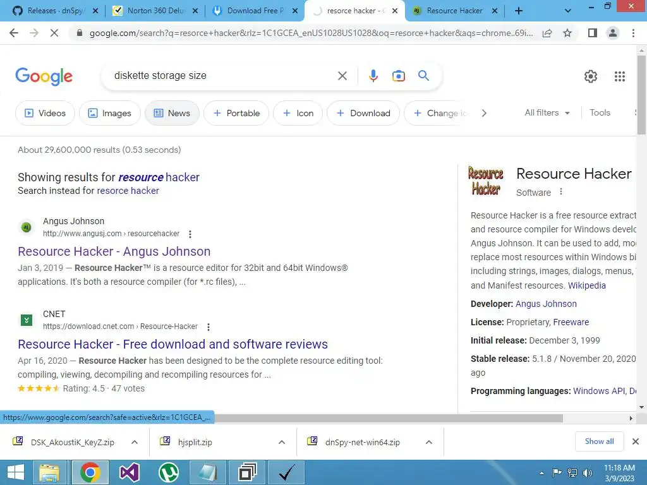
Task: Open uTorrent from taskbar
Action: point(168,472)
